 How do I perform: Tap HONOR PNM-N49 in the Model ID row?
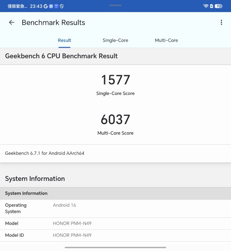72,235
